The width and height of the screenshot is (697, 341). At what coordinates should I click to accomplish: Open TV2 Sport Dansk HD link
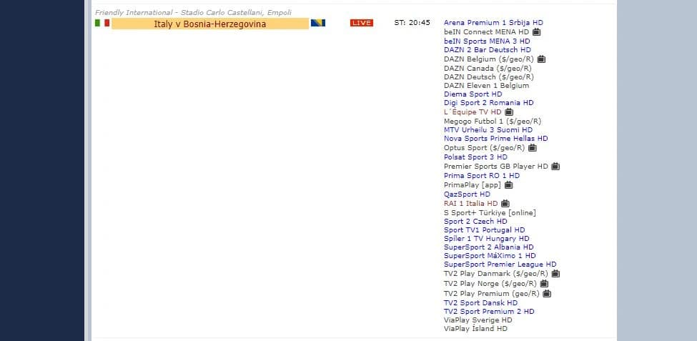(480, 303)
